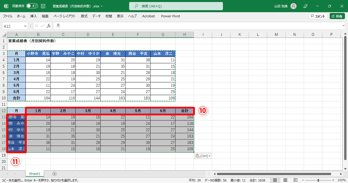Click the formula bar Cancel X icon
348x183 pixels.
[36, 26]
